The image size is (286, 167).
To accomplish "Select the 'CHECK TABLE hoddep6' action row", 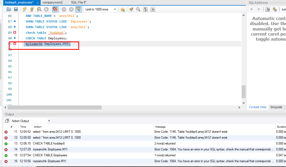I will click(x=49, y=144).
